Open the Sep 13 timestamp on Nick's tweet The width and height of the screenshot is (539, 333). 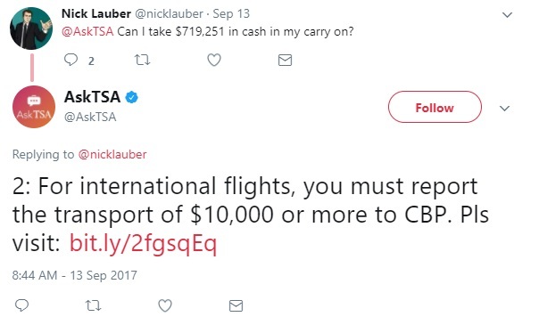(231, 13)
